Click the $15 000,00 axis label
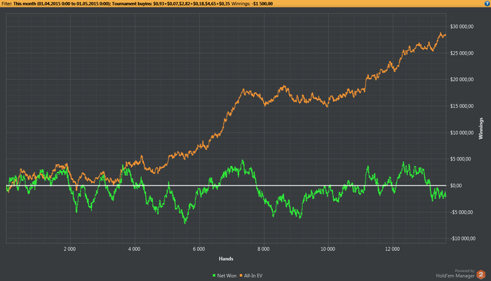This screenshot has height=281, width=491. [462, 106]
